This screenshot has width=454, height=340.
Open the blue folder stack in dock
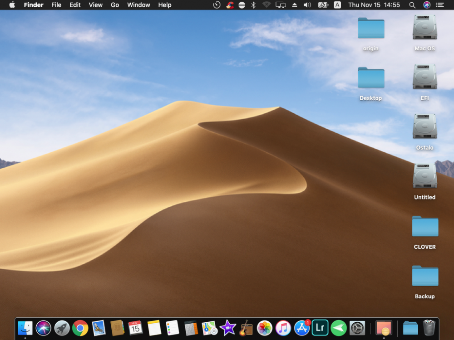(x=410, y=328)
